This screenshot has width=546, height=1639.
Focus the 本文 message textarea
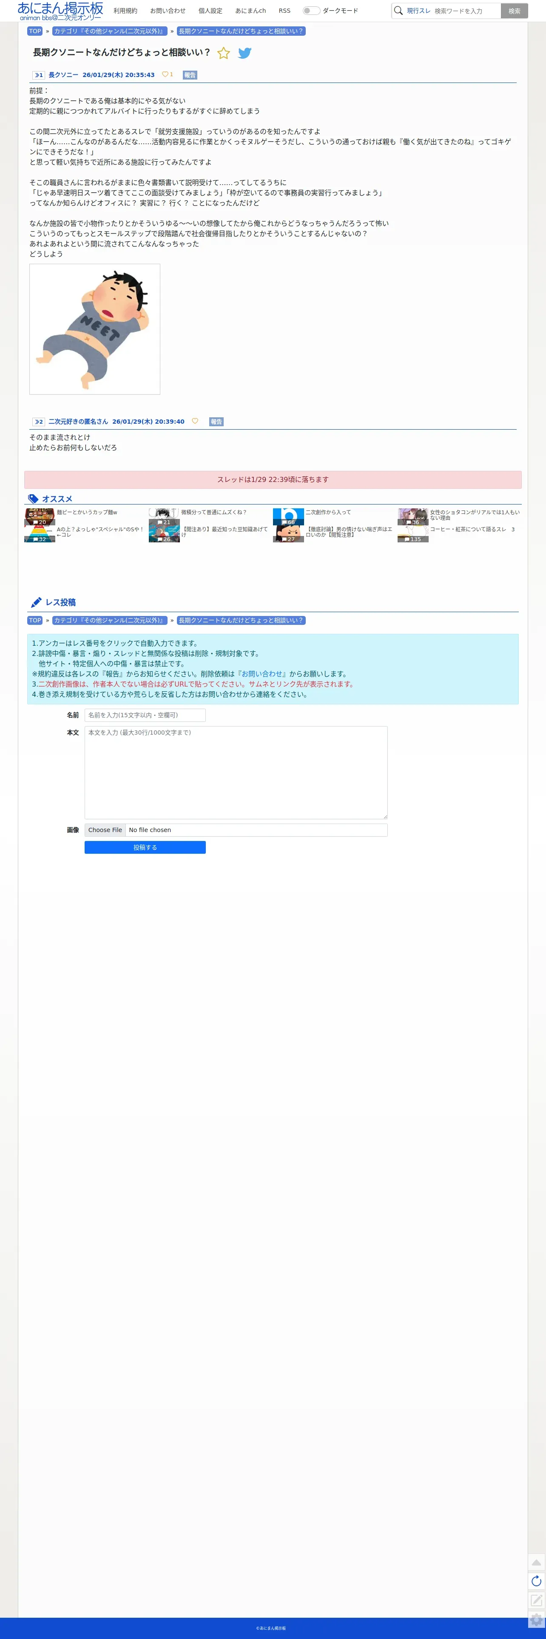[236, 772]
